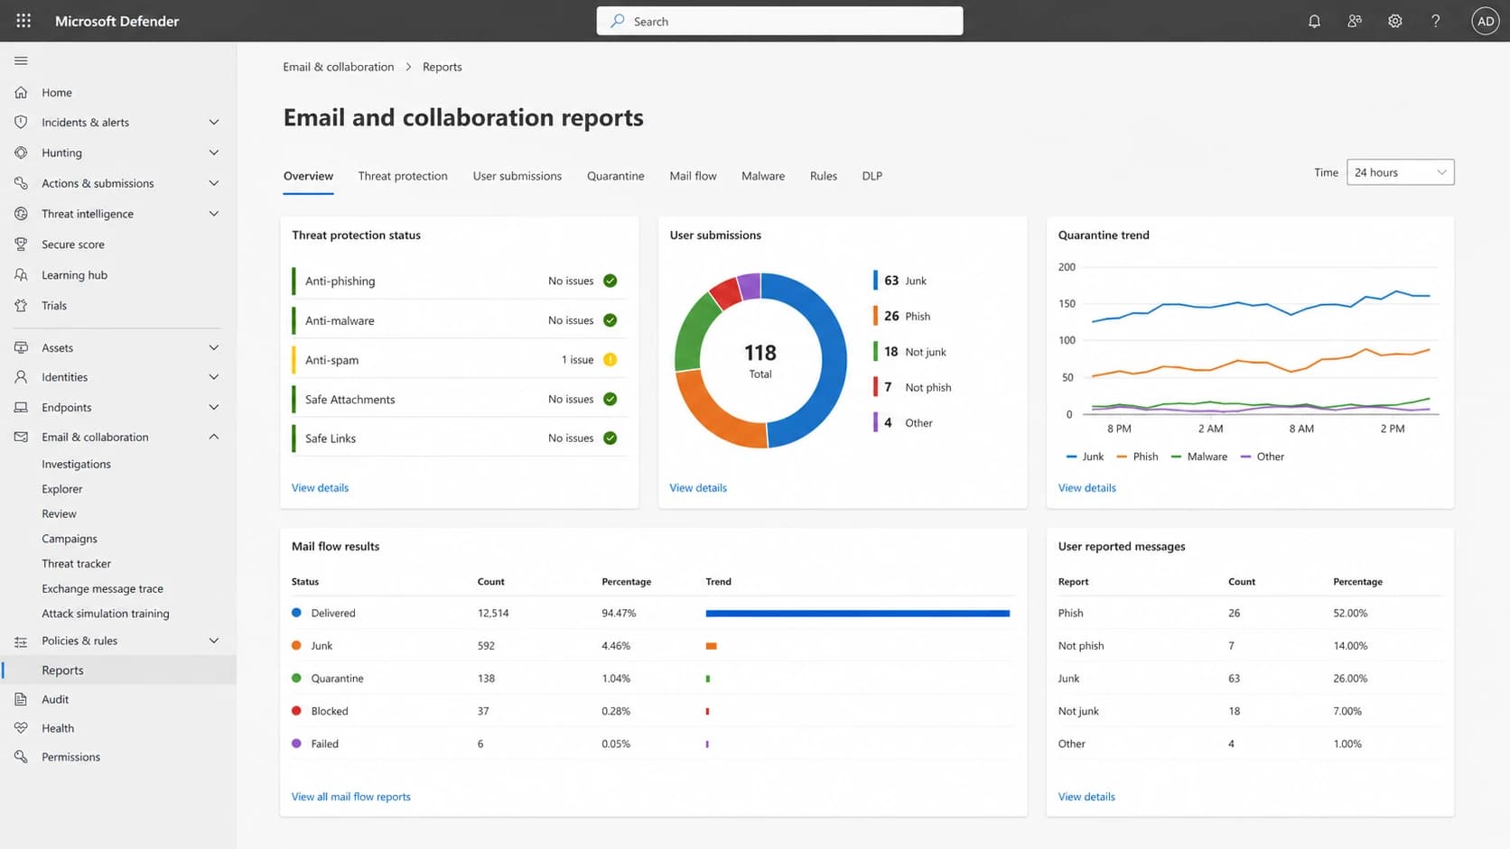Click the Hunting target icon
The width and height of the screenshot is (1510, 849).
coord(21,152)
